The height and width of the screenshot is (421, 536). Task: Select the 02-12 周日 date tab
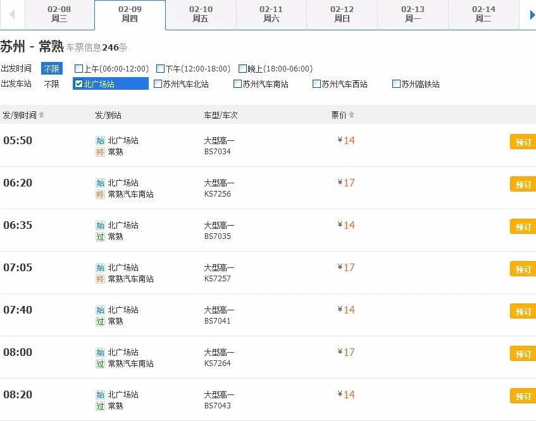pos(342,14)
